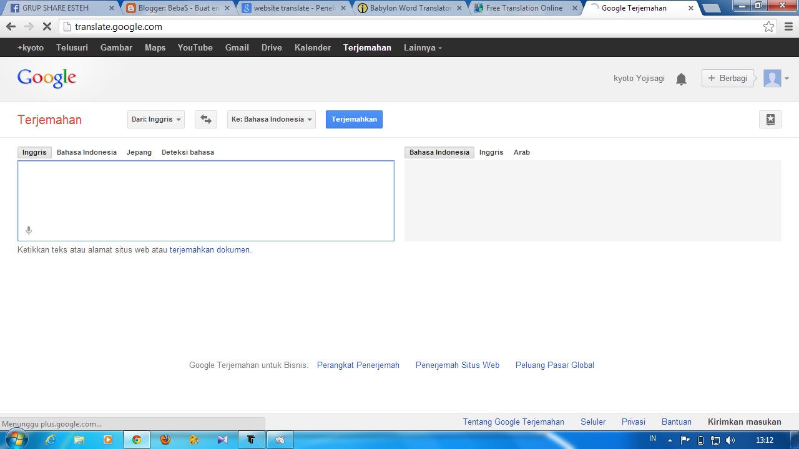
Task: Expand Lainnya menu in Google bar
Action: pyautogui.click(x=423, y=47)
